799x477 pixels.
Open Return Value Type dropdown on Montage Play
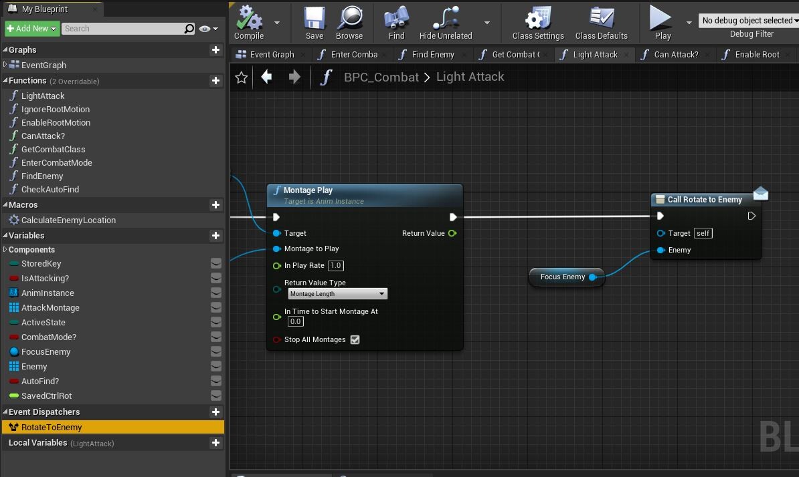tap(337, 293)
